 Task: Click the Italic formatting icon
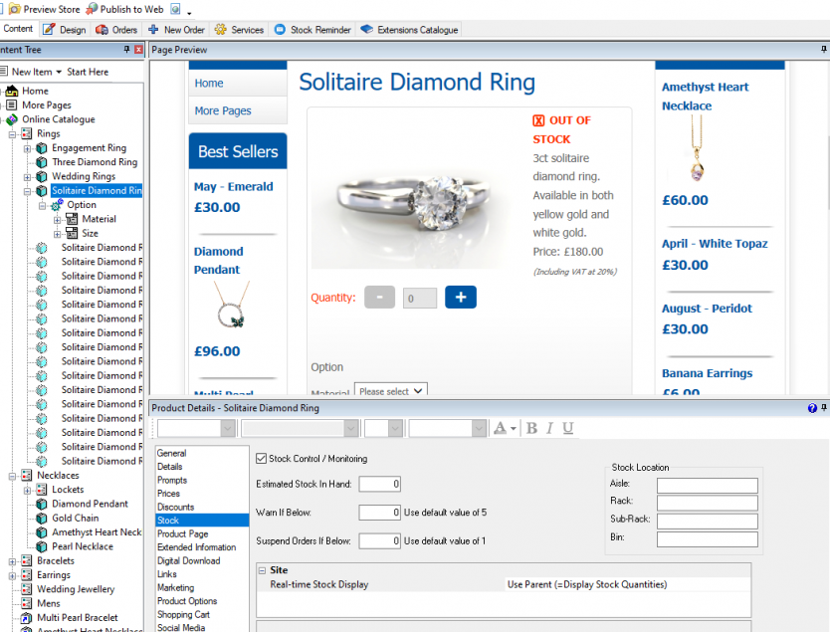550,428
